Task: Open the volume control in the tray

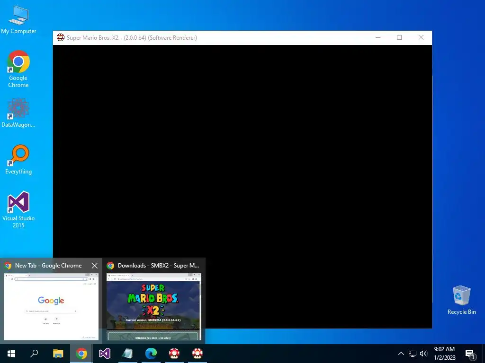Action: point(424,354)
